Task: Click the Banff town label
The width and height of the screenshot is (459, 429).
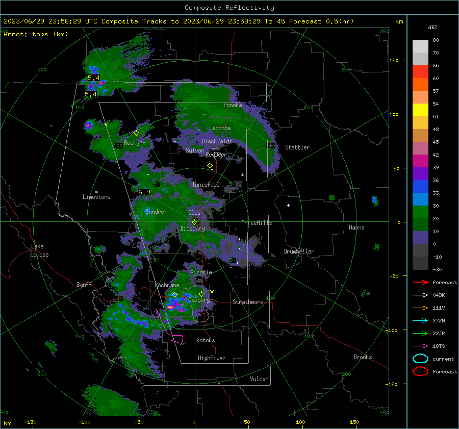Action: 84,284
